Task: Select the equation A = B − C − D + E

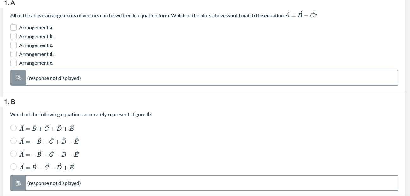Action: point(14,167)
